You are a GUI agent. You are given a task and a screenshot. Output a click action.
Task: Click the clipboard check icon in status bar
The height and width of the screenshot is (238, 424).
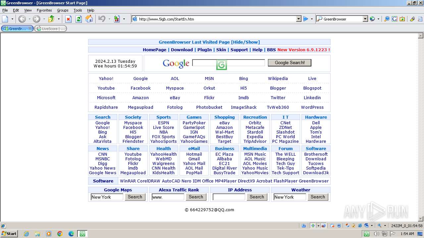point(353,225)
